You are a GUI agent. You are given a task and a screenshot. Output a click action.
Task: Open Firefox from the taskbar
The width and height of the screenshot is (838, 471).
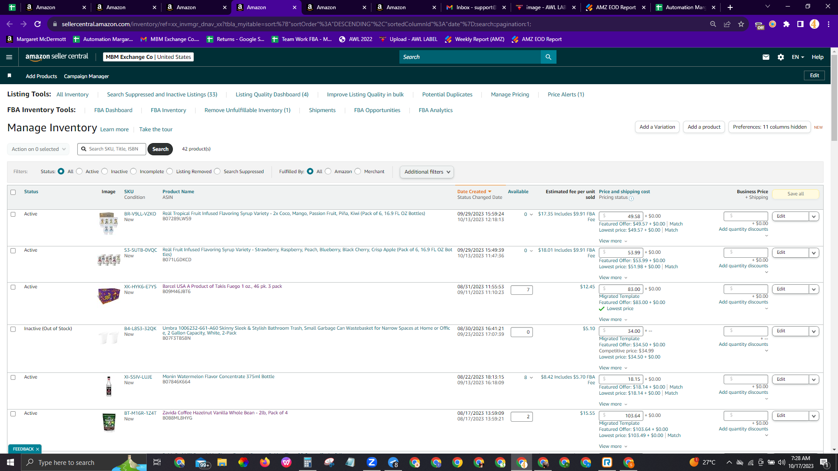point(265,462)
